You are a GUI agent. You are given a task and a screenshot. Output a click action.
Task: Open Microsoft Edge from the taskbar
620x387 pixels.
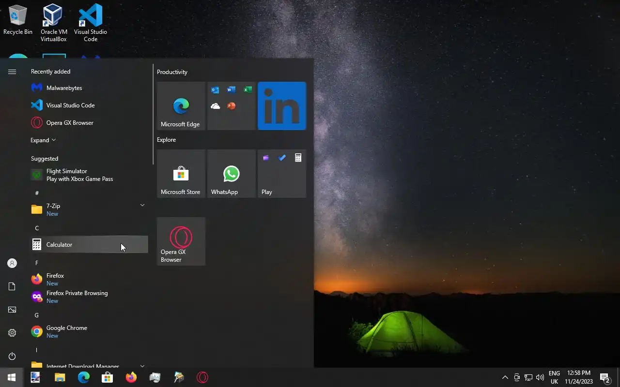pyautogui.click(x=84, y=377)
